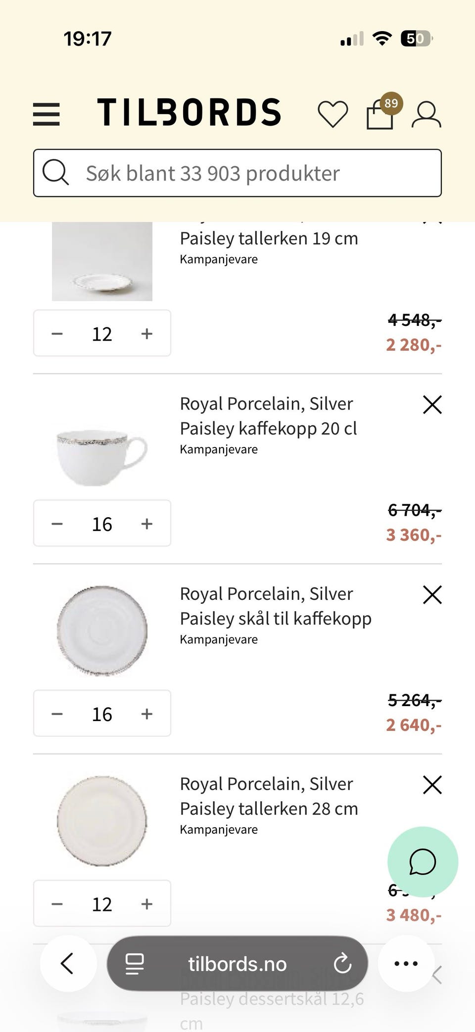Tap the search magnifier icon

coord(55,173)
